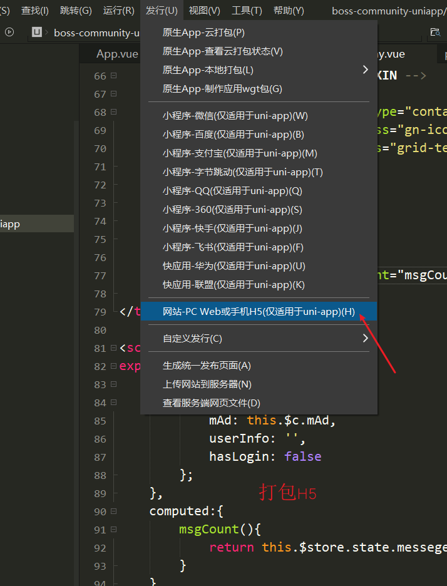The height and width of the screenshot is (586, 447).
Task: Select 上传网站到服务器(N)
Action: [259, 384]
